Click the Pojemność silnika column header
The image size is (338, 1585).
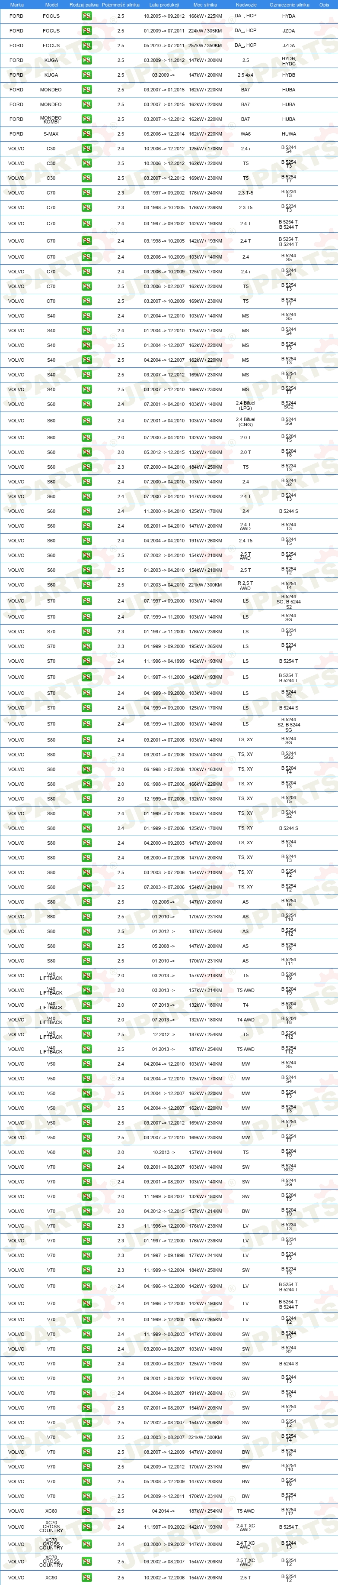(121, 4)
